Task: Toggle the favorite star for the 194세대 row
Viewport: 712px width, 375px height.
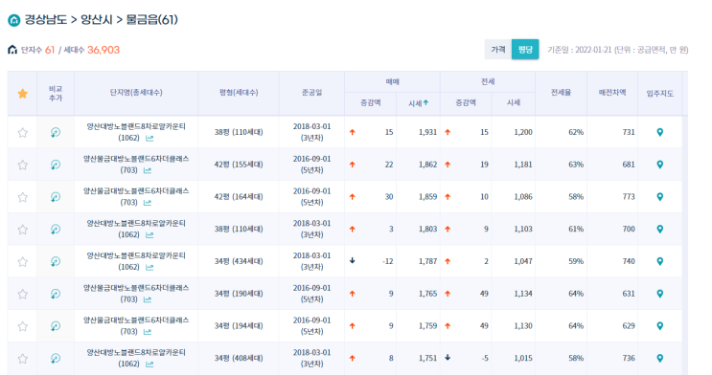Action: [23, 326]
